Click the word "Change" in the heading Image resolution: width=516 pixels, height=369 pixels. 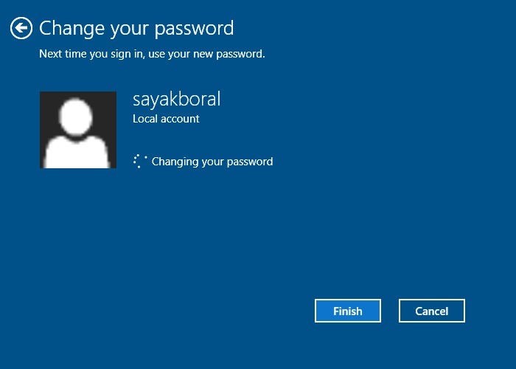point(72,28)
